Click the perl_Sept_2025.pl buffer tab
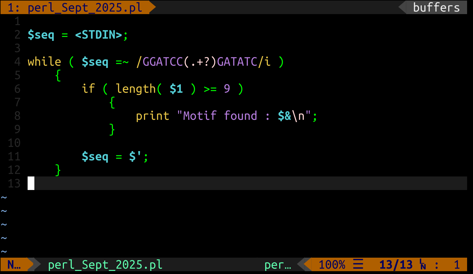The height and width of the screenshot is (274, 473). (75, 7)
